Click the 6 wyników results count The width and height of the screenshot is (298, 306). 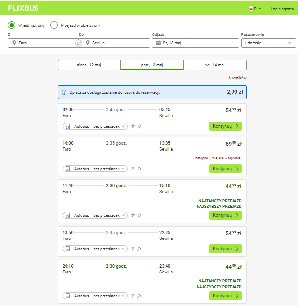pyautogui.click(x=237, y=78)
